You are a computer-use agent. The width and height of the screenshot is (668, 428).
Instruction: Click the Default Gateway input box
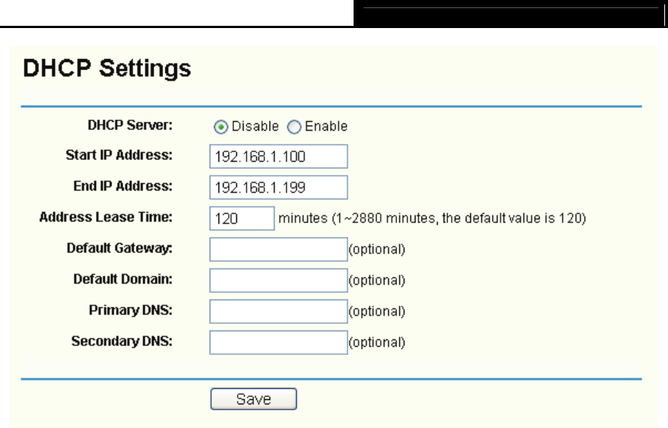point(278,249)
